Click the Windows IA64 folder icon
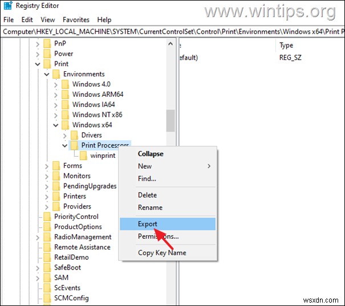This screenshot has width=345, height=306. [x=65, y=104]
